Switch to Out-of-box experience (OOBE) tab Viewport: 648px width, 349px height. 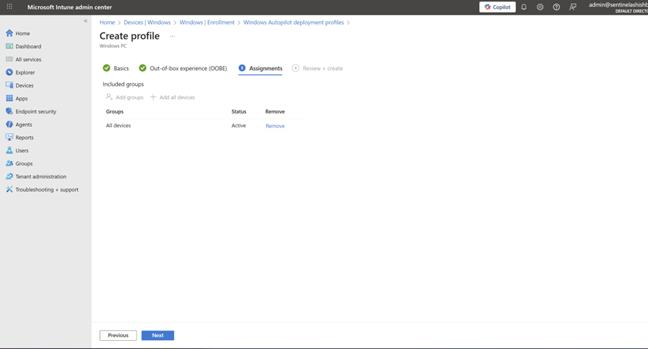pyautogui.click(x=188, y=68)
